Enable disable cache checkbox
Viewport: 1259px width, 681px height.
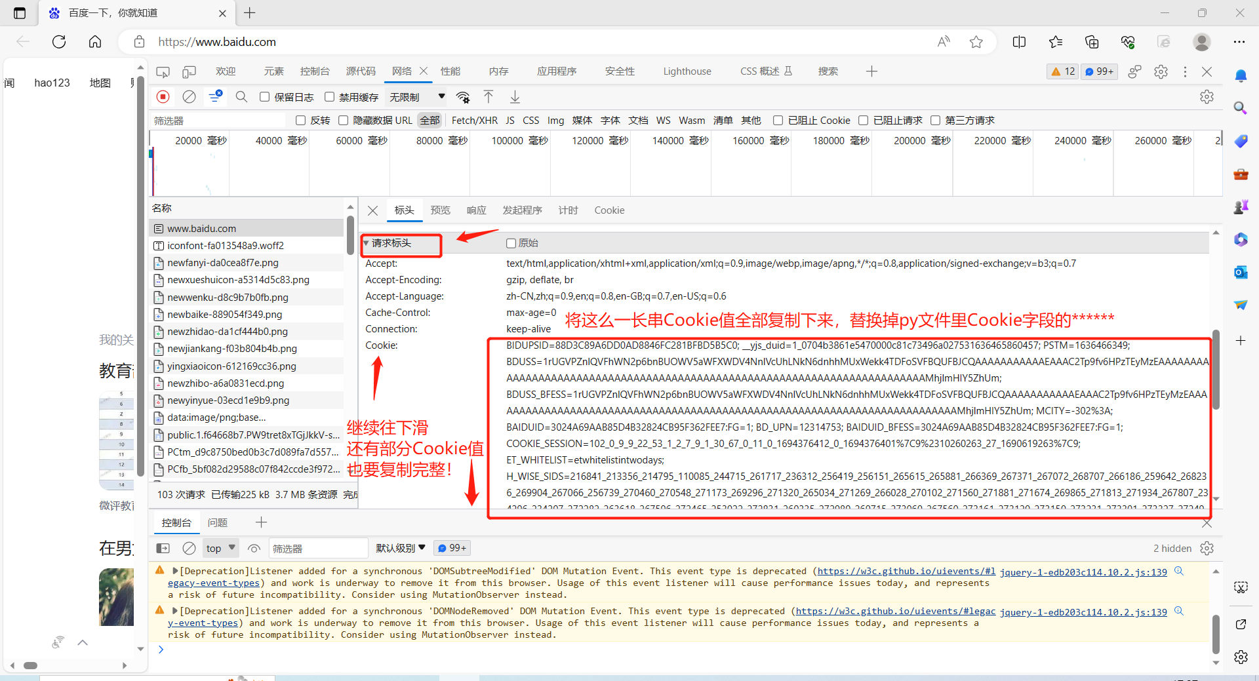point(329,97)
